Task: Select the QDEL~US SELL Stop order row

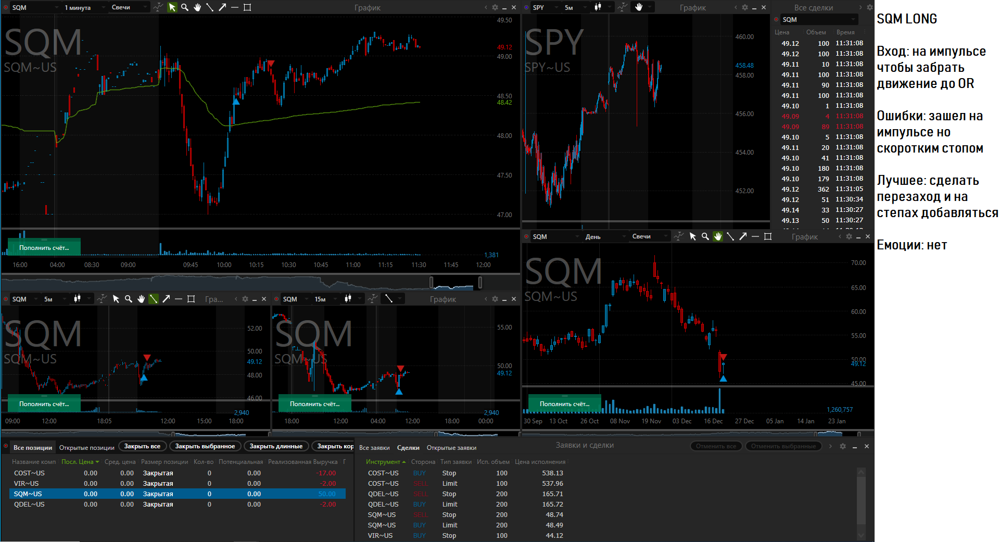Action: click(466, 494)
